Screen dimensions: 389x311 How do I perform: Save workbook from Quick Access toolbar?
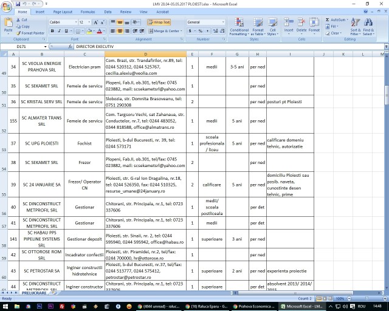[18, 4]
